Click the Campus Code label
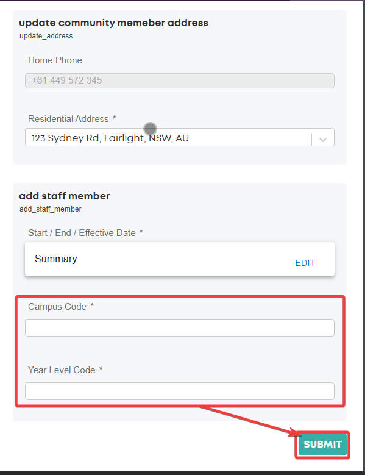The height and width of the screenshot is (475, 365). (57, 307)
